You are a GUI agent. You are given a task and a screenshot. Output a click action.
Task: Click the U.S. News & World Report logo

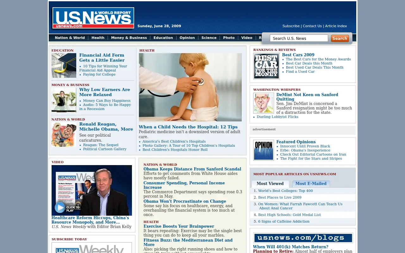[93, 18]
